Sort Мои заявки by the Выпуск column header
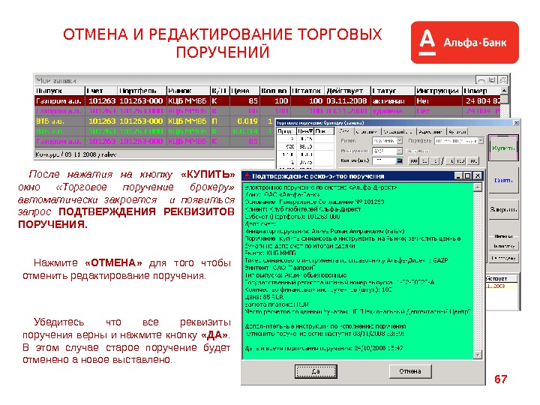The height and width of the screenshot is (405, 540). click(x=59, y=91)
